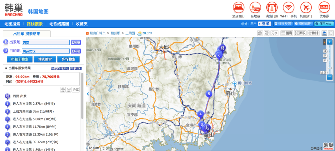Image resolution: width=335 pixels, height=151 pixels.
Task: Zoom in with the plus button
Action: click(x=330, y=42)
